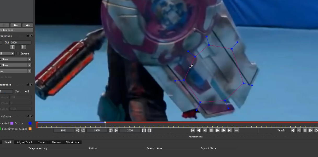Click the "Track" label beside tracking buttons

(281, 130)
